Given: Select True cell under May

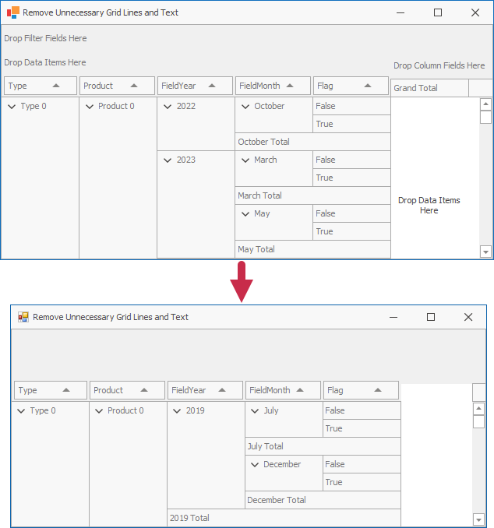Looking at the screenshot, I should (351, 231).
